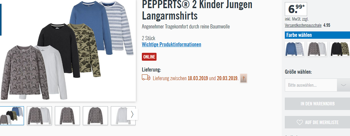
Task: Select grey patterned and white color option
Action: (x=317, y=49)
